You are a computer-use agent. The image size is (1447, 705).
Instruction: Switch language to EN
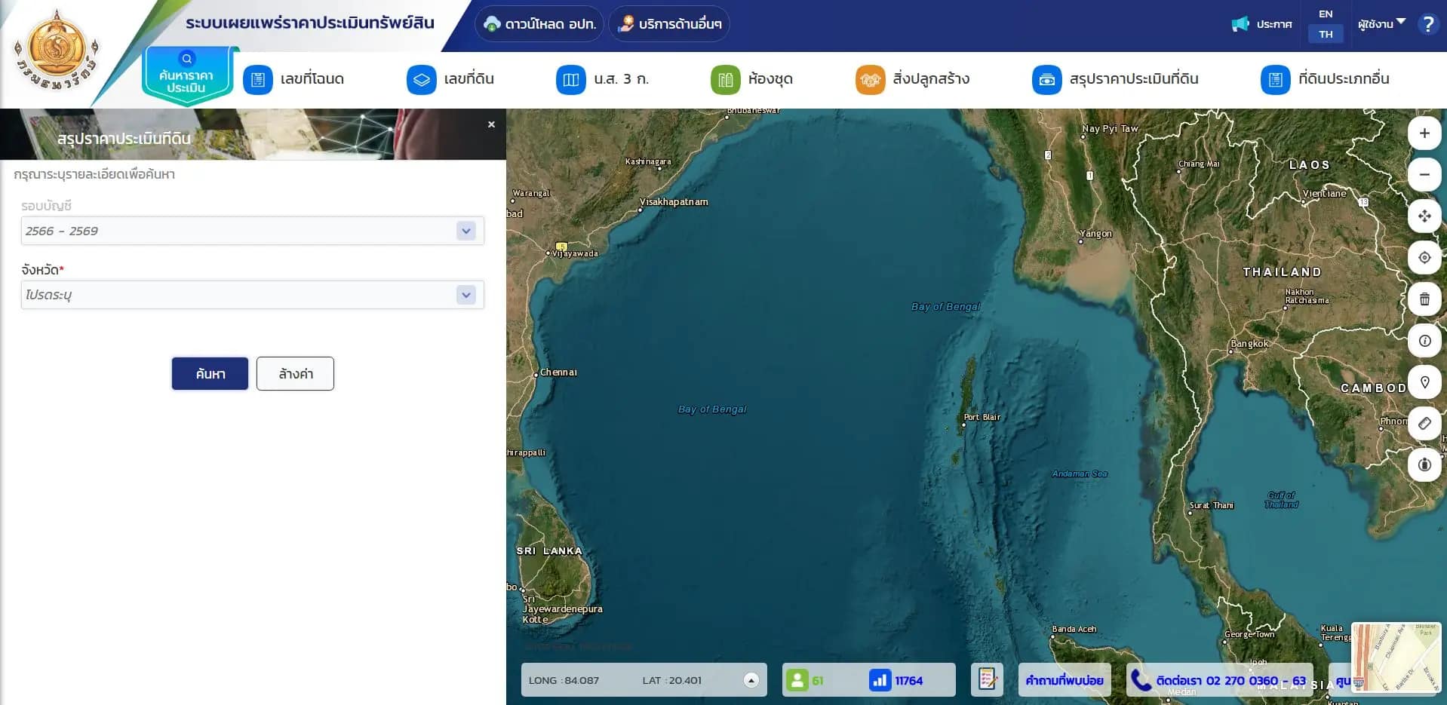click(x=1325, y=14)
